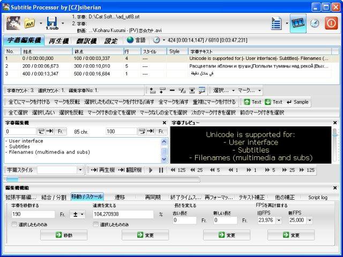Screen dimensions: 343x257
Task: Click the speech bubble comment icon
Action: pyautogui.click(x=202, y=90)
